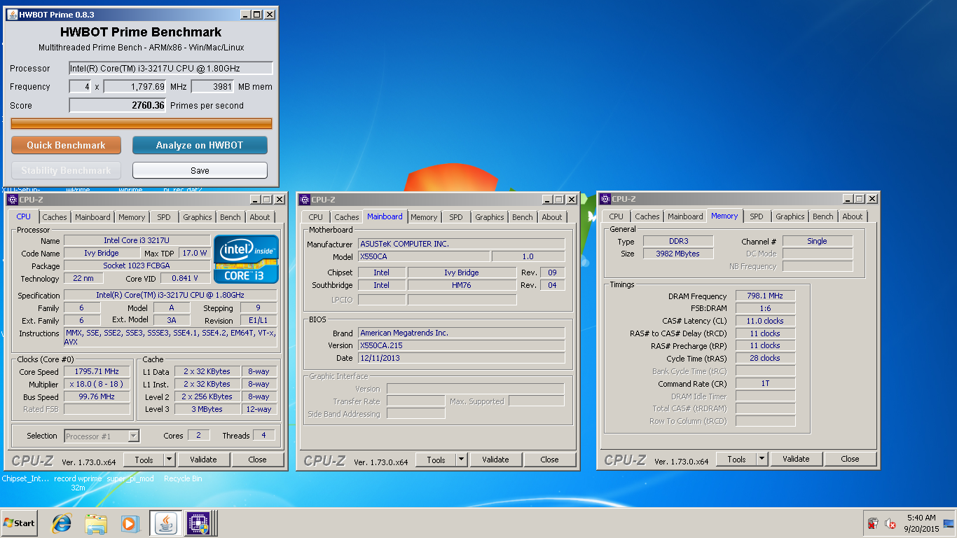Click the muted volume tray icon
Screen dimensions: 957x538
click(x=890, y=523)
